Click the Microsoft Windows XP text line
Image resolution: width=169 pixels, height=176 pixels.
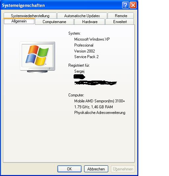tap(92, 39)
